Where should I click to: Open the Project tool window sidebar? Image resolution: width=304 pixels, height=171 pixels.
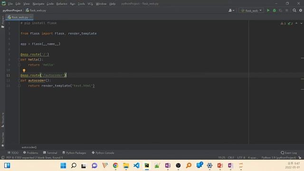(x=3, y=22)
